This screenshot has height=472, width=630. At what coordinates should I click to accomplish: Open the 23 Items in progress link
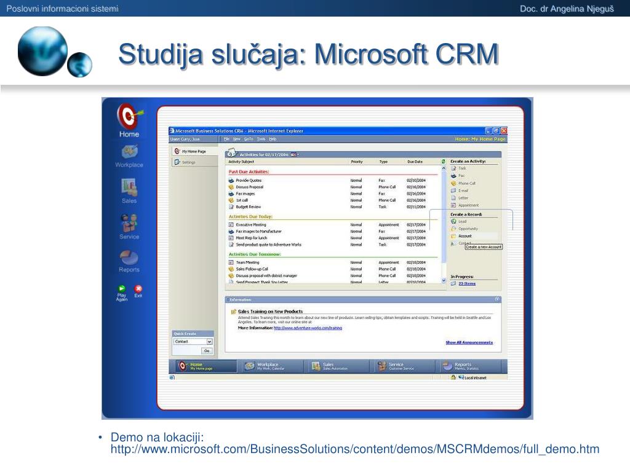467,283
